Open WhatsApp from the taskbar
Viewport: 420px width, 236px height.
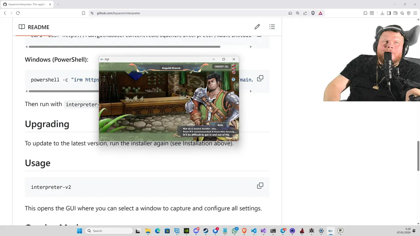(235, 231)
